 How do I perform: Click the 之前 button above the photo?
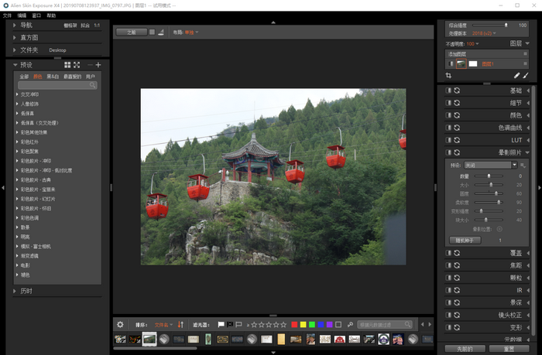click(x=130, y=32)
